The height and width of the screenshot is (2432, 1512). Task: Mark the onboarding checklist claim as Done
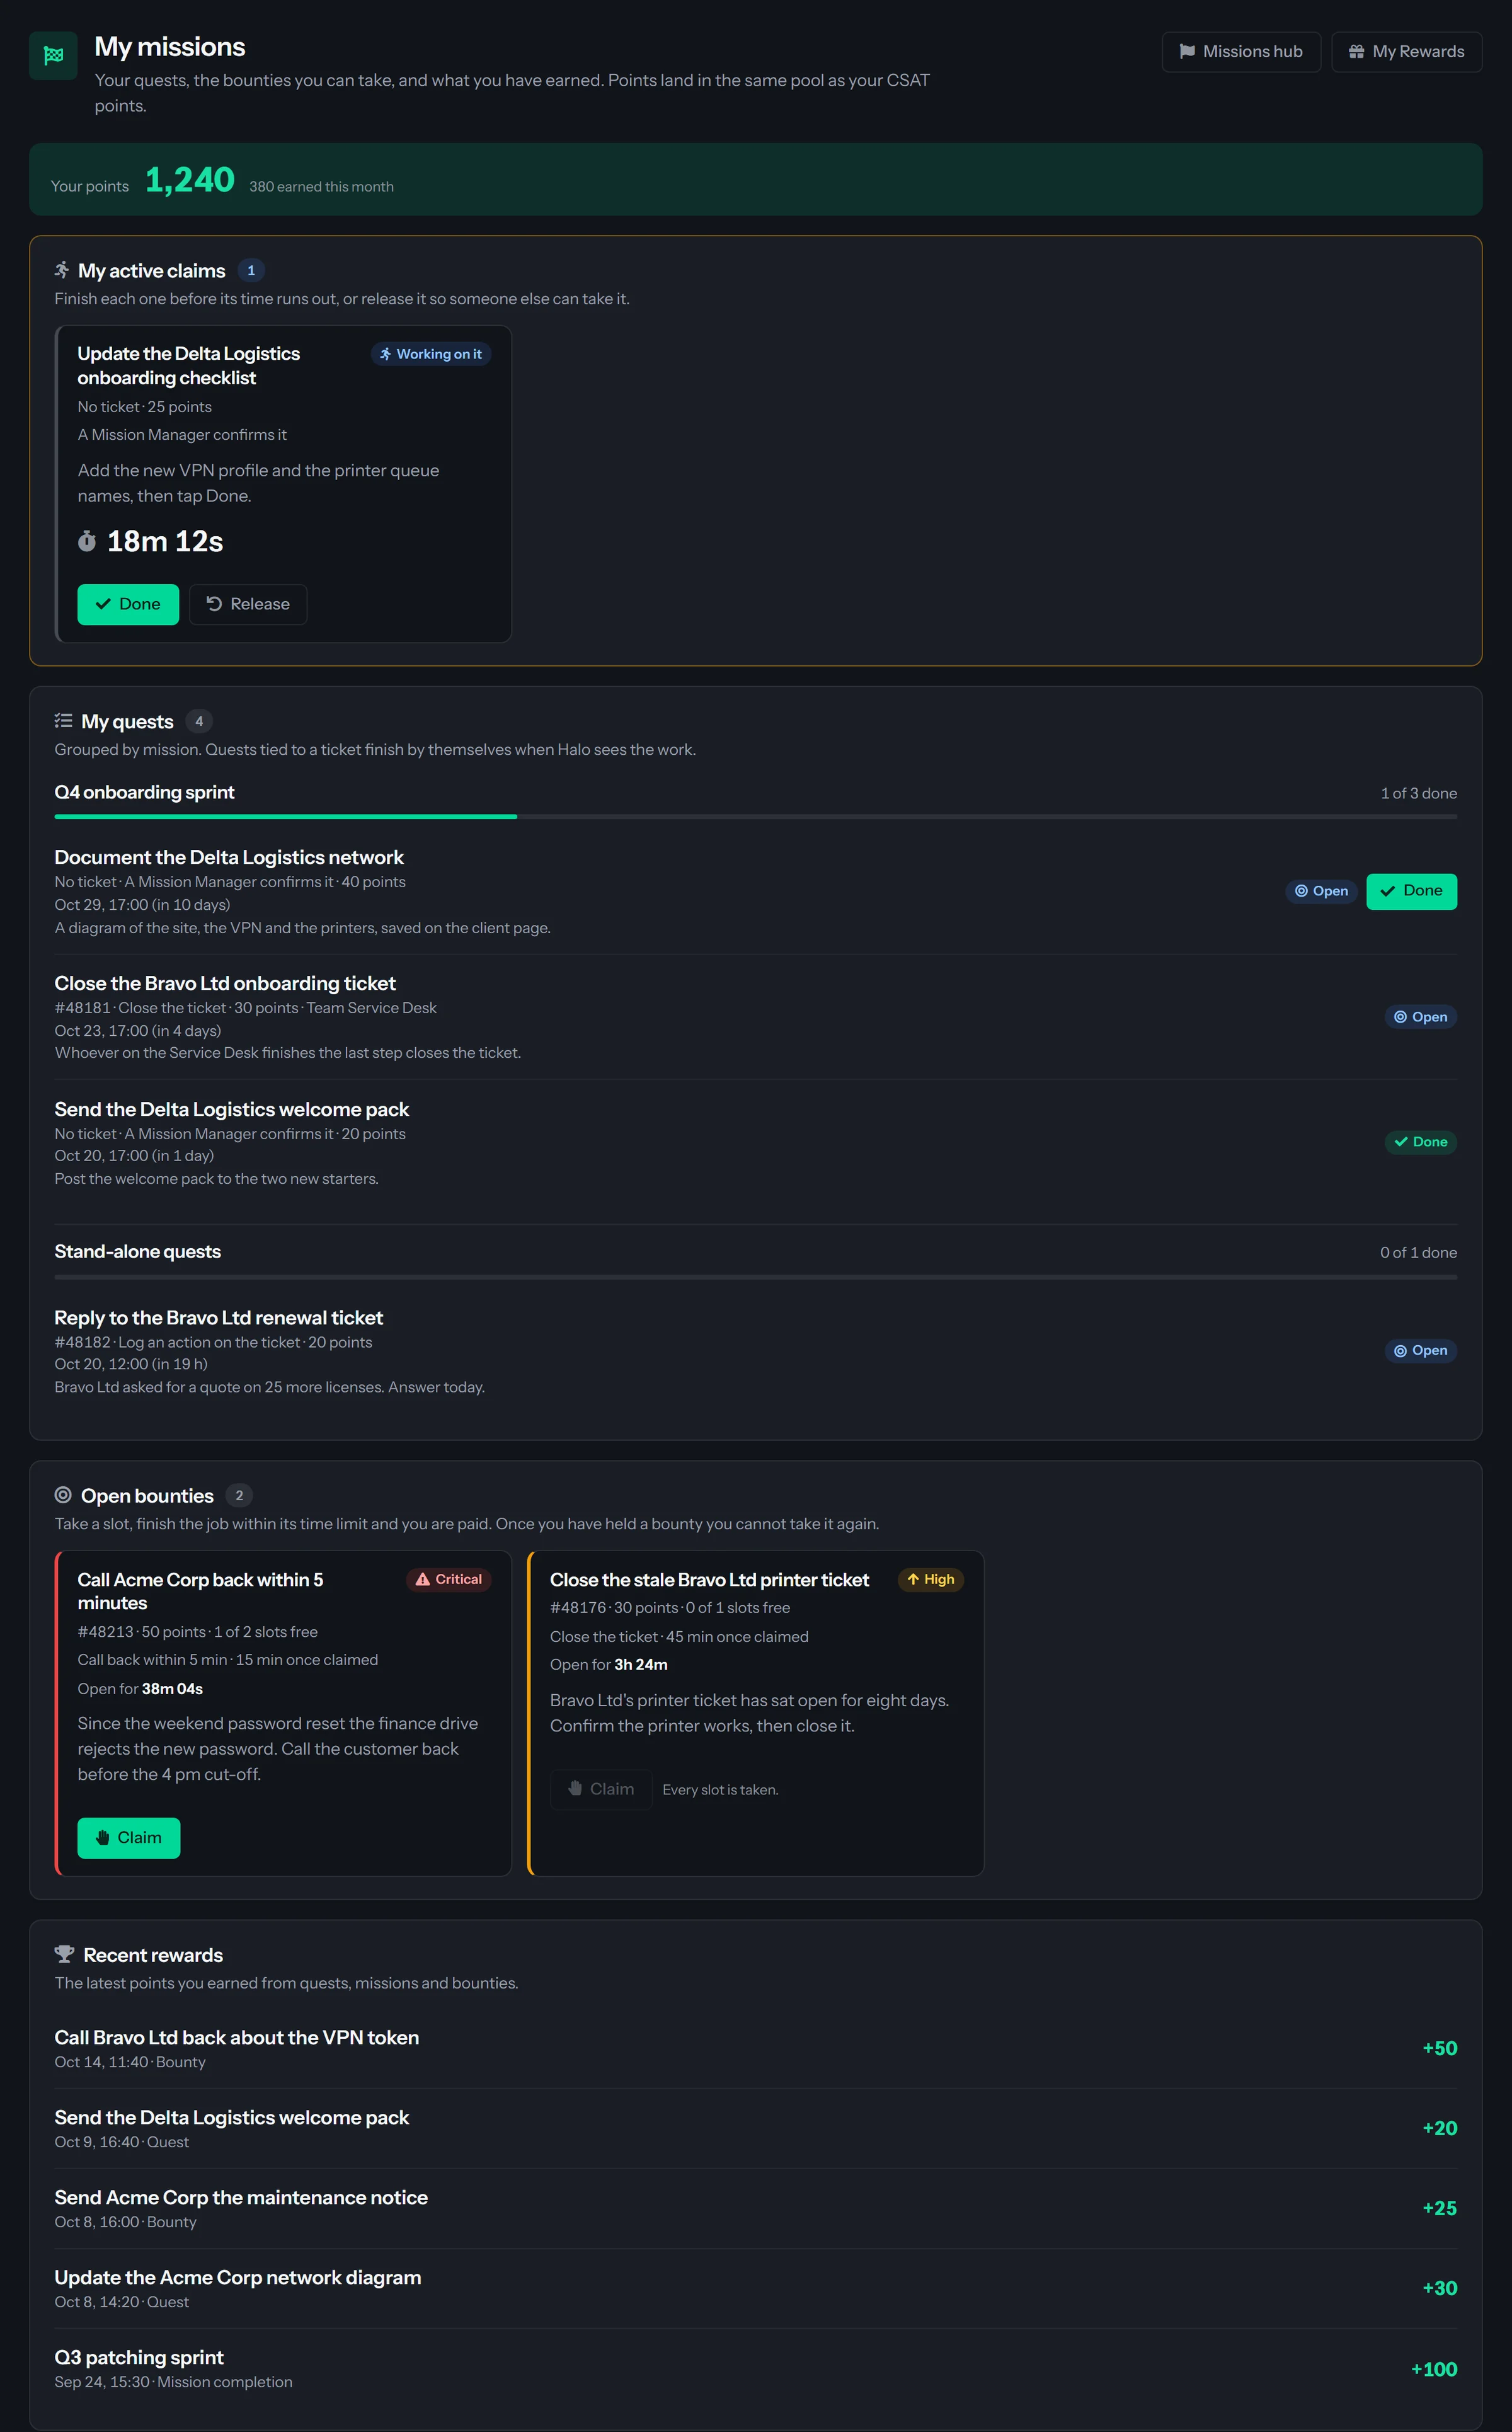128,604
